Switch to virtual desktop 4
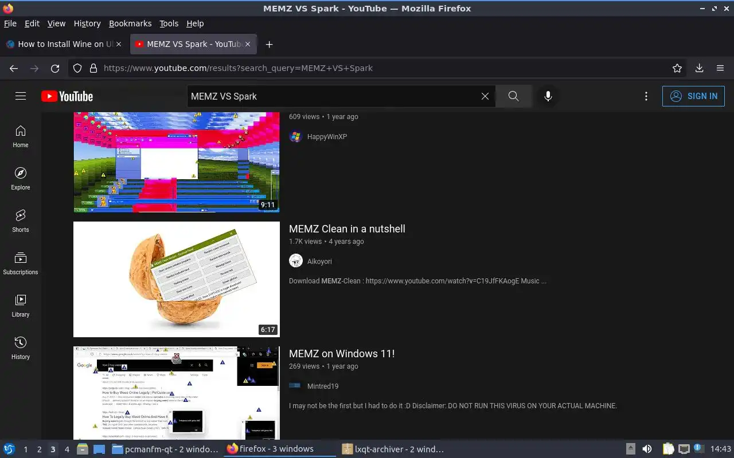Image resolution: width=734 pixels, height=458 pixels. [67, 449]
